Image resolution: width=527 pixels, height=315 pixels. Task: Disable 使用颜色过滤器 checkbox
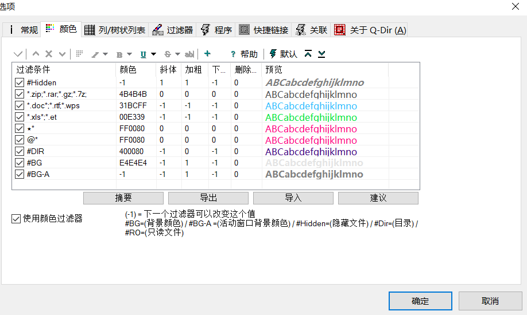point(16,219)
